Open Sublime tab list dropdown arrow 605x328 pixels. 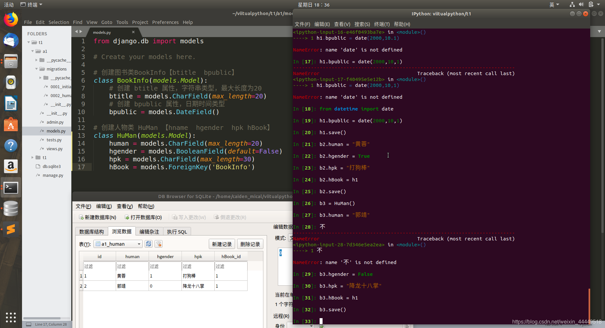599,31
